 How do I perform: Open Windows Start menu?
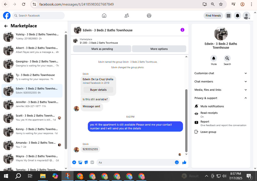coord(6,176)
